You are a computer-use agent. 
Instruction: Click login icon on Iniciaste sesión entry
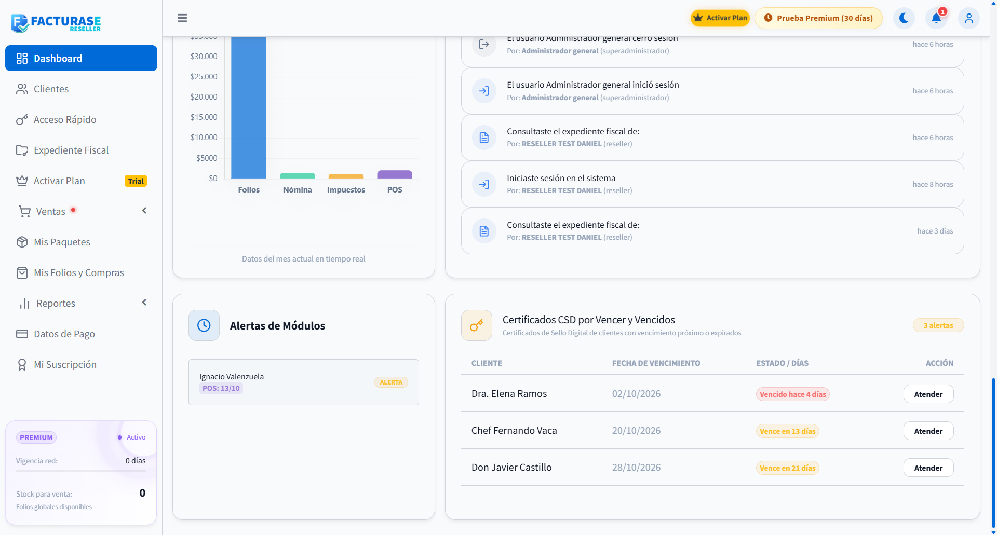(484, 184)
